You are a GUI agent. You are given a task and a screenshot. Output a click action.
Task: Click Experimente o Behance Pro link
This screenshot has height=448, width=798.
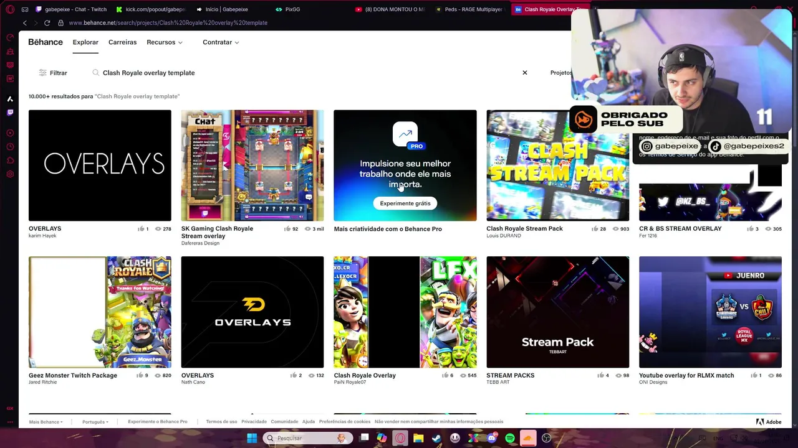click(x=157, y=422)
